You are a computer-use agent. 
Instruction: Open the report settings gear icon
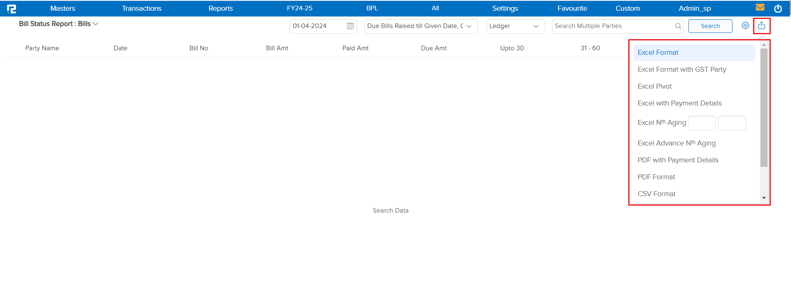(x=745, y=26)
